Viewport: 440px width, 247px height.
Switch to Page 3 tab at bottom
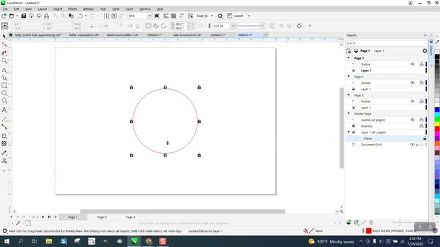pyautogui.click(x=131, y=217)
